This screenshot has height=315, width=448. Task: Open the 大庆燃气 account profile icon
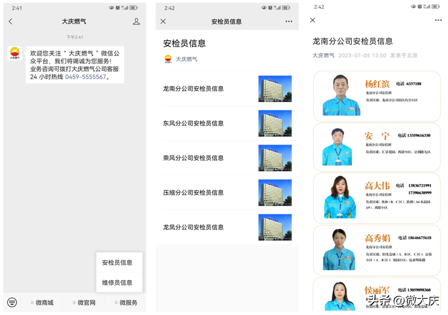click(136, 22)
